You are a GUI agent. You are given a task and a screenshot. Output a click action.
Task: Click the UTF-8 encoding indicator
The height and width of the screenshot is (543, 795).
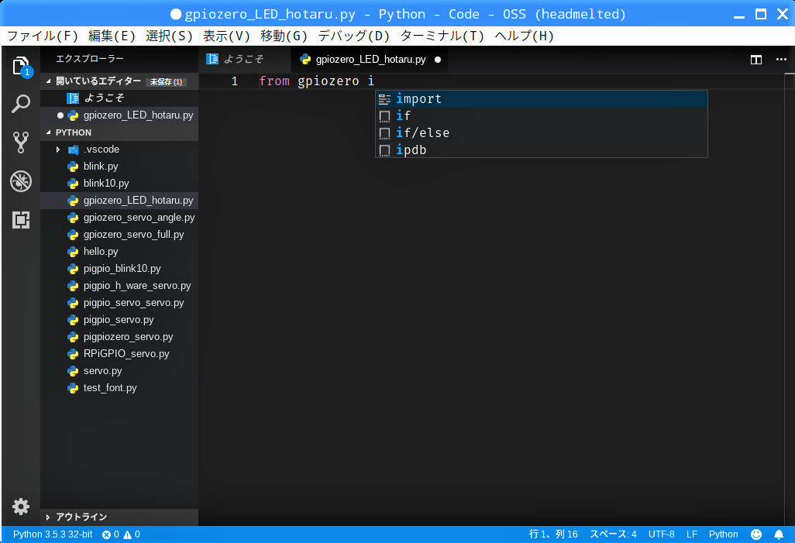click(661, 534)
